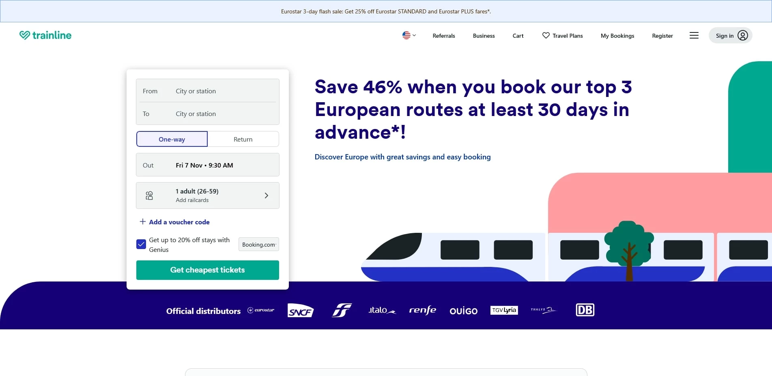772x376 pixels.
Task: Open the Trainline home via the logo icon
Action: click(25, 35)
